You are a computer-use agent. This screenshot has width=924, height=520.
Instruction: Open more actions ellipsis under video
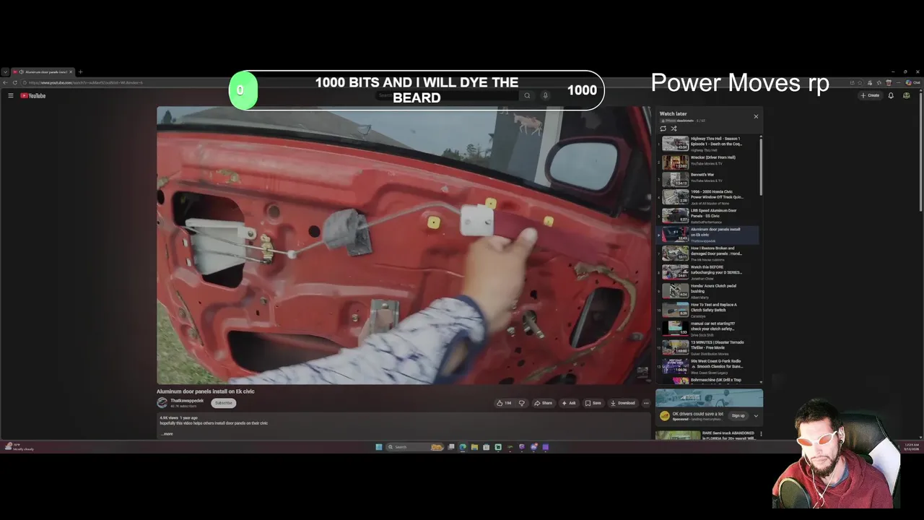646,403
